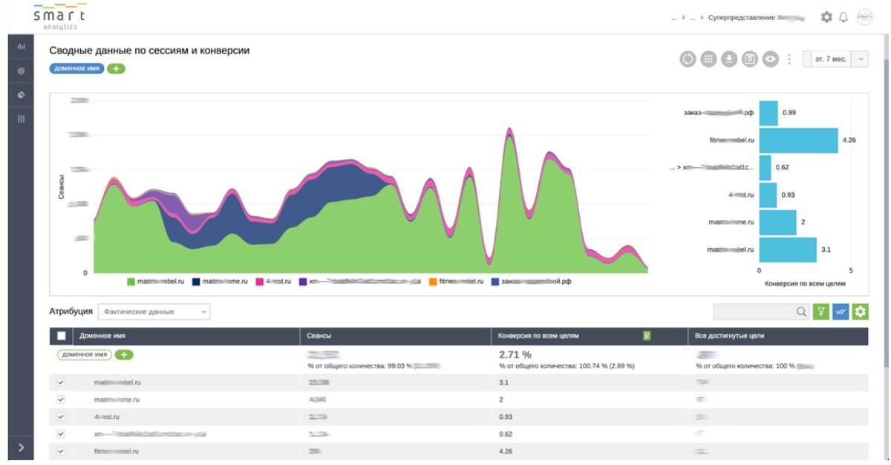Click the outlined 'доменное имя' table tag
This screenshot has height=465, width=891.
pyautogui.click(x=84, y=354)
